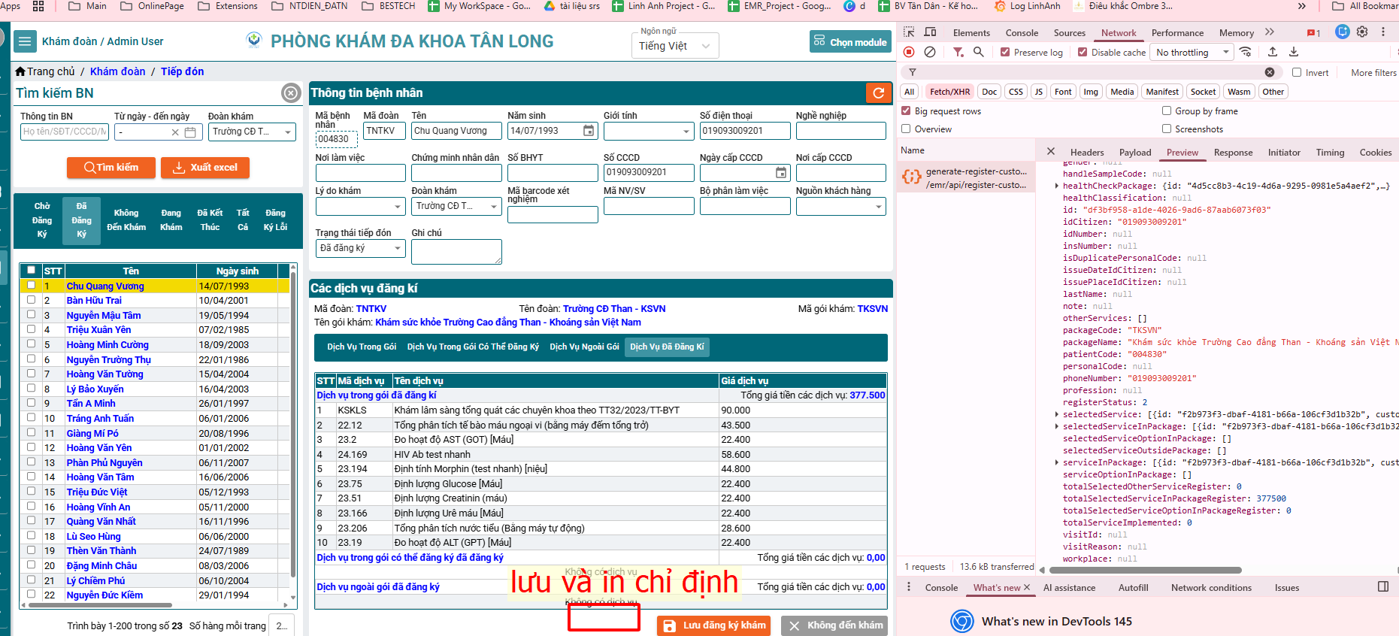Screen dimensions: 1399x636
Task: Check the select-all patients header checkbox
Action: point(31,270)
